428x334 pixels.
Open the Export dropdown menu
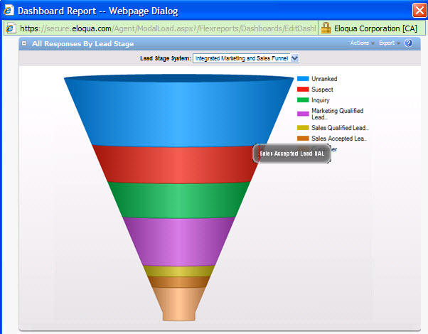[x=389, y=43]
